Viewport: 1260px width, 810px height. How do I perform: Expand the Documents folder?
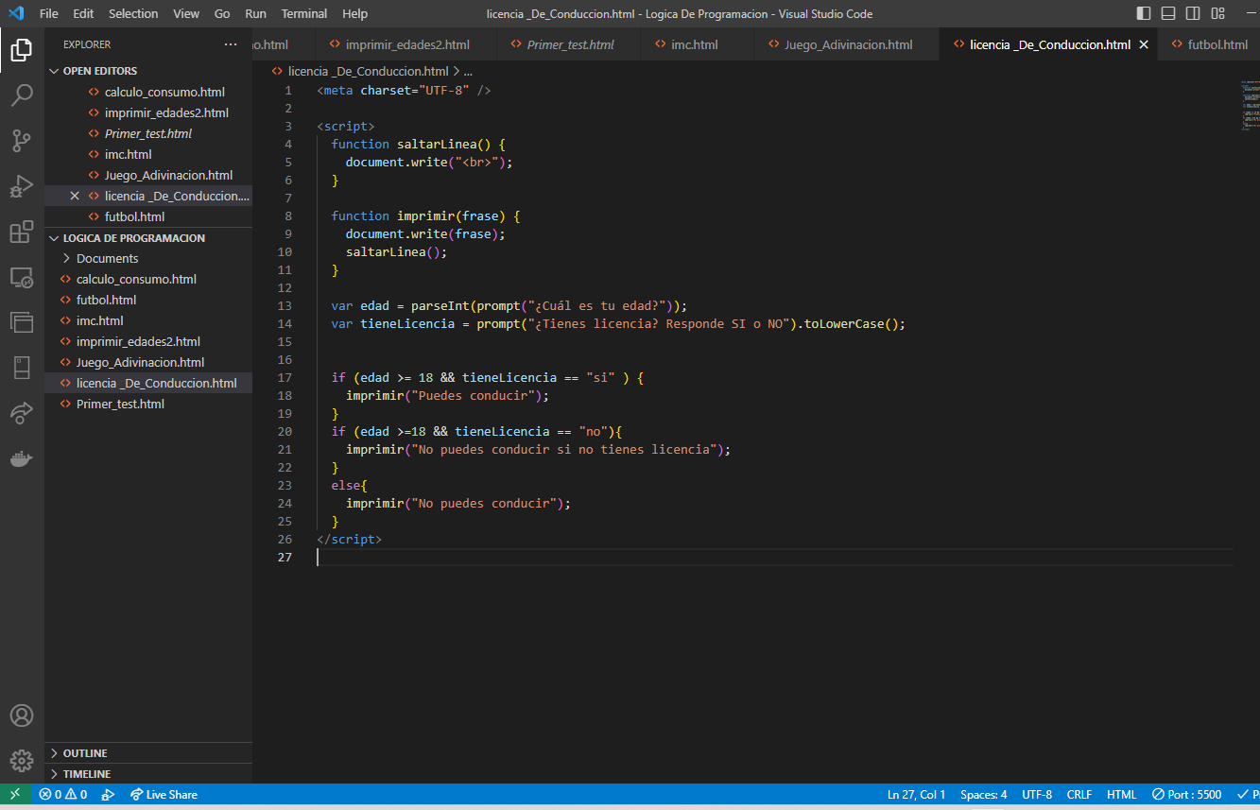coord(148,258)
